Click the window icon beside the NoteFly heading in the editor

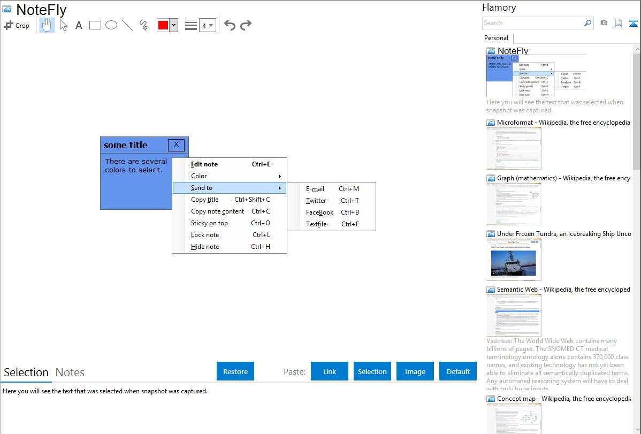point(7,9)
